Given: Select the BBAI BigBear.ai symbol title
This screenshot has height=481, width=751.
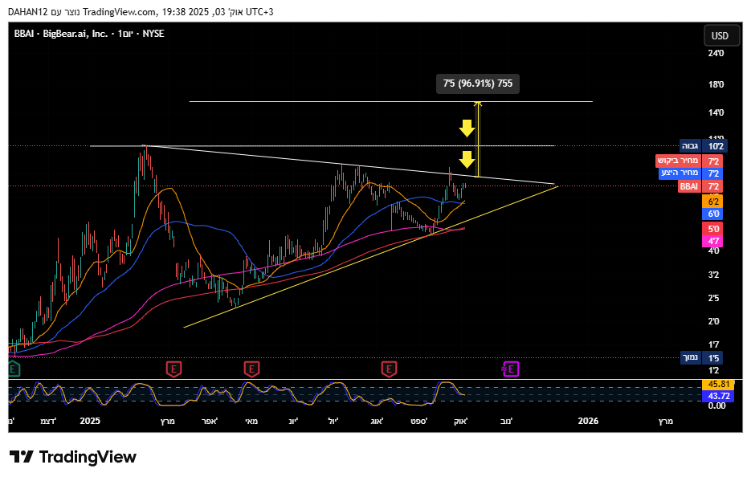Looking at the screenshot, I should 89,34.
